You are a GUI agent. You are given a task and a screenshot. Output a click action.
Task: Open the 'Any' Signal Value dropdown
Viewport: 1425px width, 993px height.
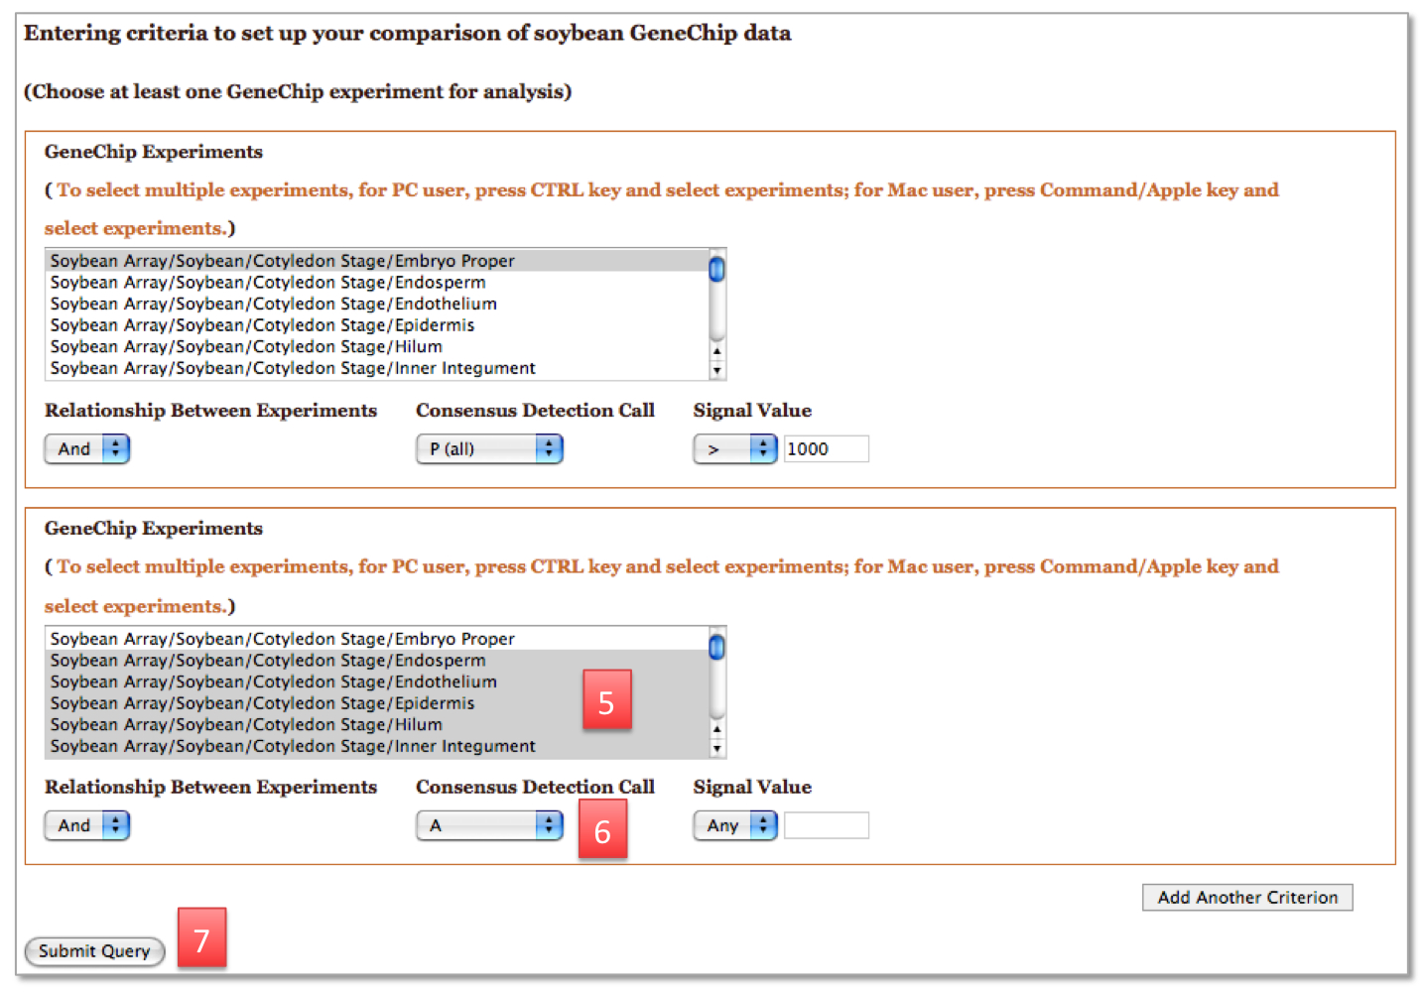click(x=734, y=825)
